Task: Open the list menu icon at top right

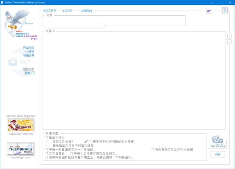Action: [x=225, y=11]
